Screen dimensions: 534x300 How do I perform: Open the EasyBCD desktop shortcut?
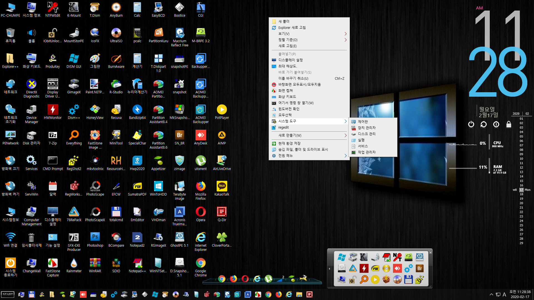pos(158,10)
